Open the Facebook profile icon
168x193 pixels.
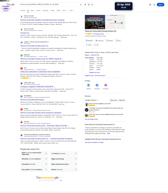click(97, 85)
